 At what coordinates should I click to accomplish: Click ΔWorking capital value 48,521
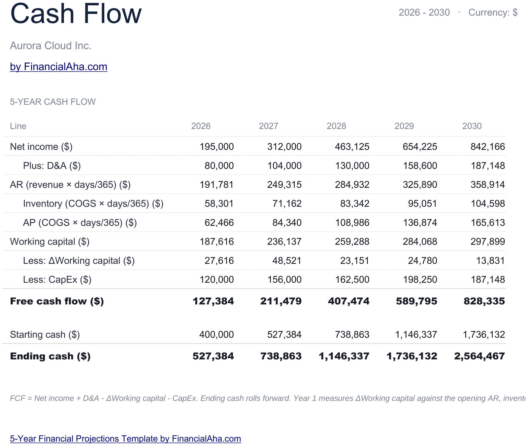[x=287, y=261]
